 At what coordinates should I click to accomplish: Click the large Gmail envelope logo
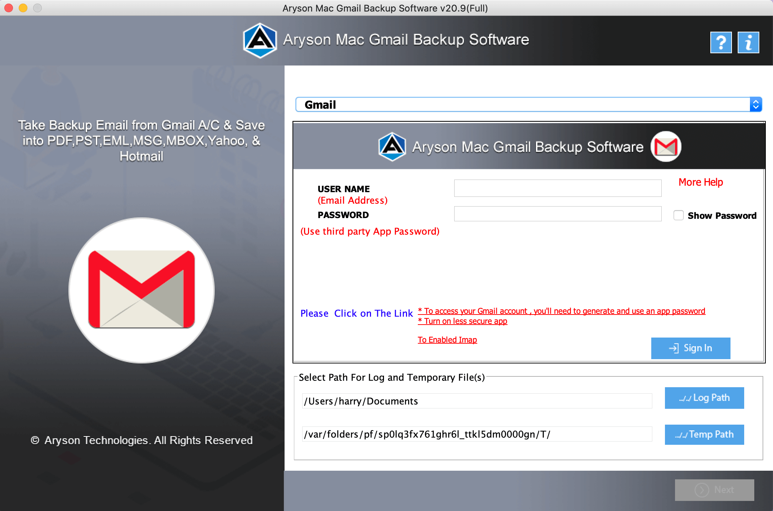tap(142, 290)
